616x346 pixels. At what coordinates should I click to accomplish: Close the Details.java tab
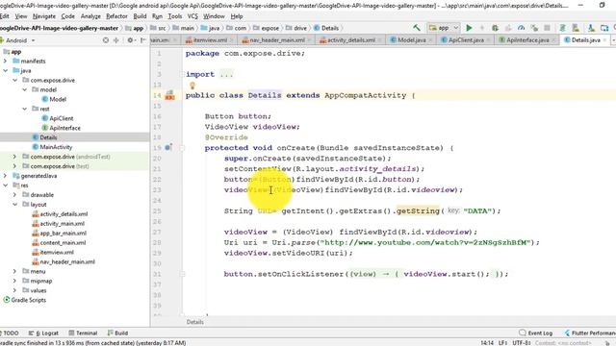click(605, 40)
